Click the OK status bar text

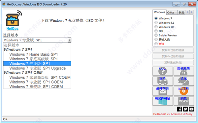point(5,119)
